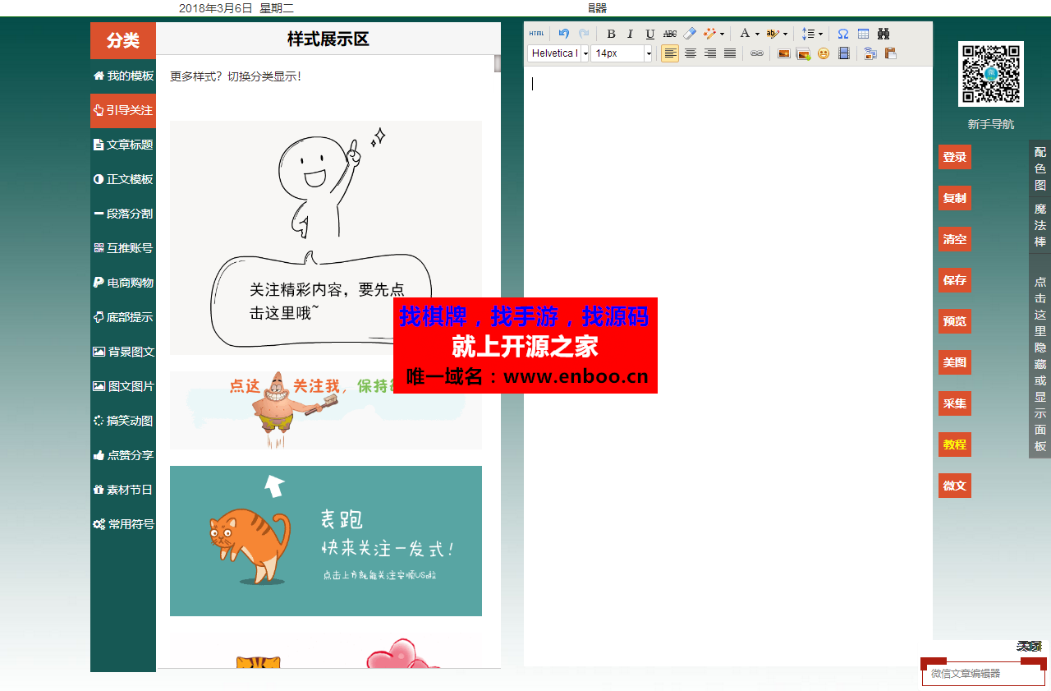
Task: Toggle bold formatting
Action: coord(611,34)
